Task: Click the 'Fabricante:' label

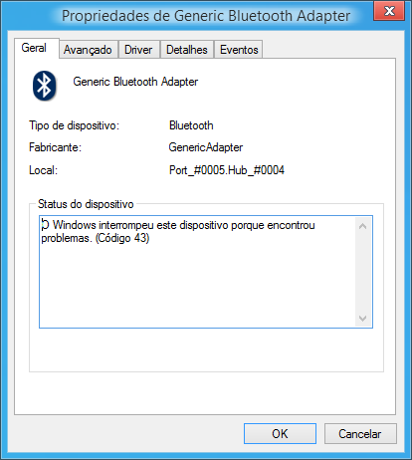Action: [x=55, y=147]
